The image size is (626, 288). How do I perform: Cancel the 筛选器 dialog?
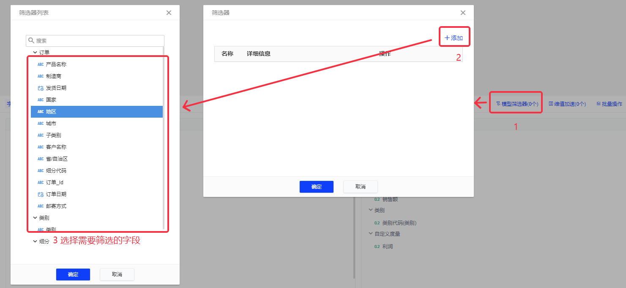tap(360, 187)
